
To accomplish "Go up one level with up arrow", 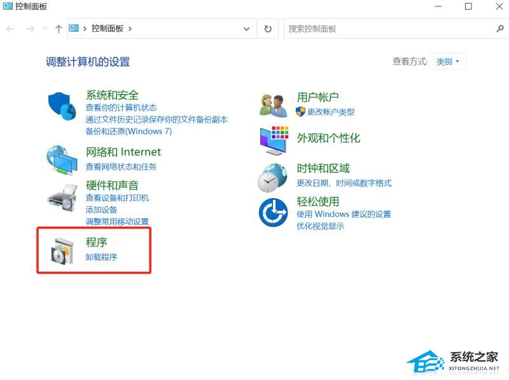I will point(59,29).
